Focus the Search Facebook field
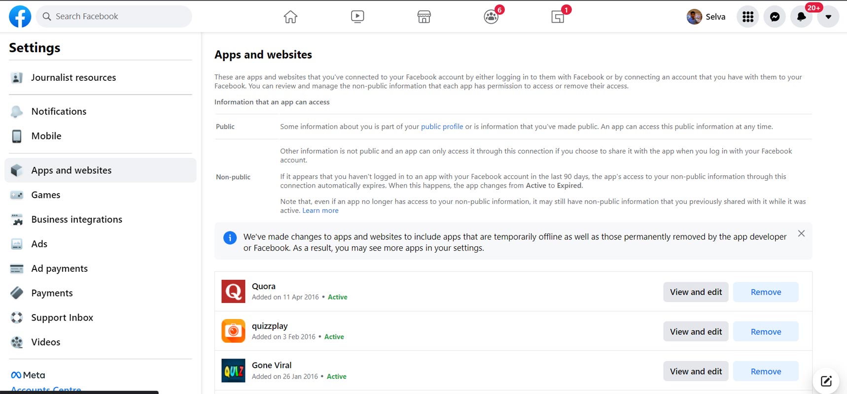This screenshot has height=394, width=847. tap(114, 16)
